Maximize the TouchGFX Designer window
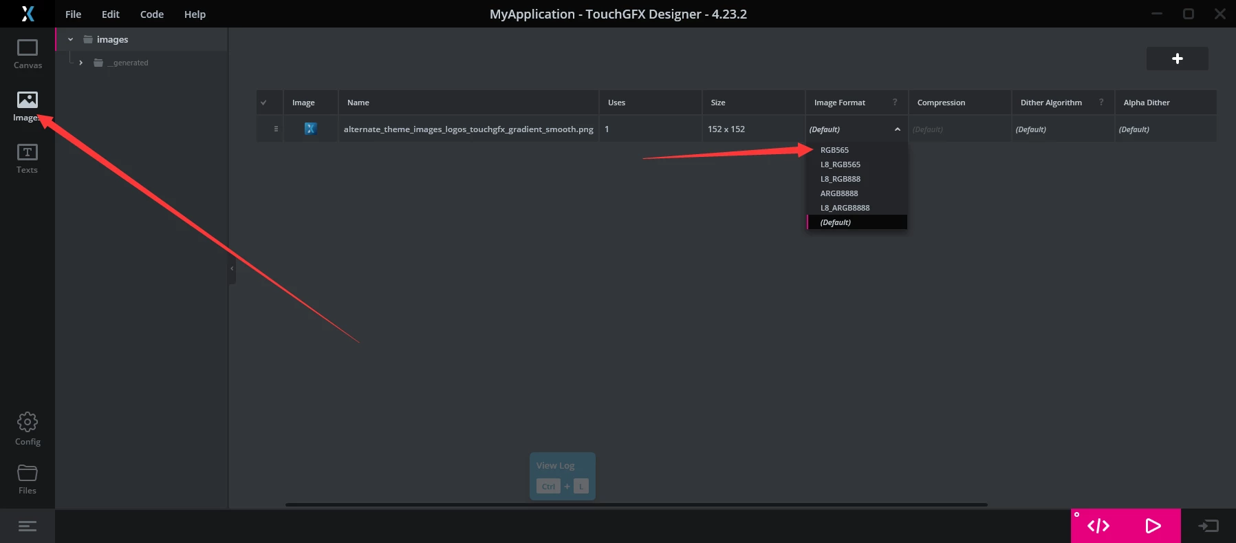 [1189, 14]
